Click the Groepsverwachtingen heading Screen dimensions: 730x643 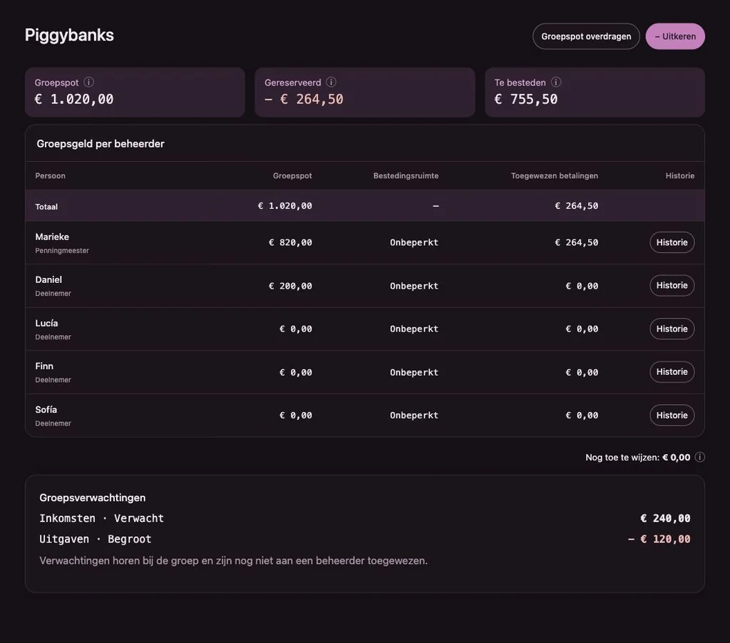click(x=93, y=498)
